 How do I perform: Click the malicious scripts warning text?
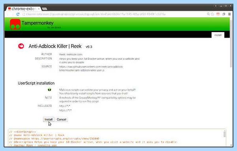tap(97, 92)
